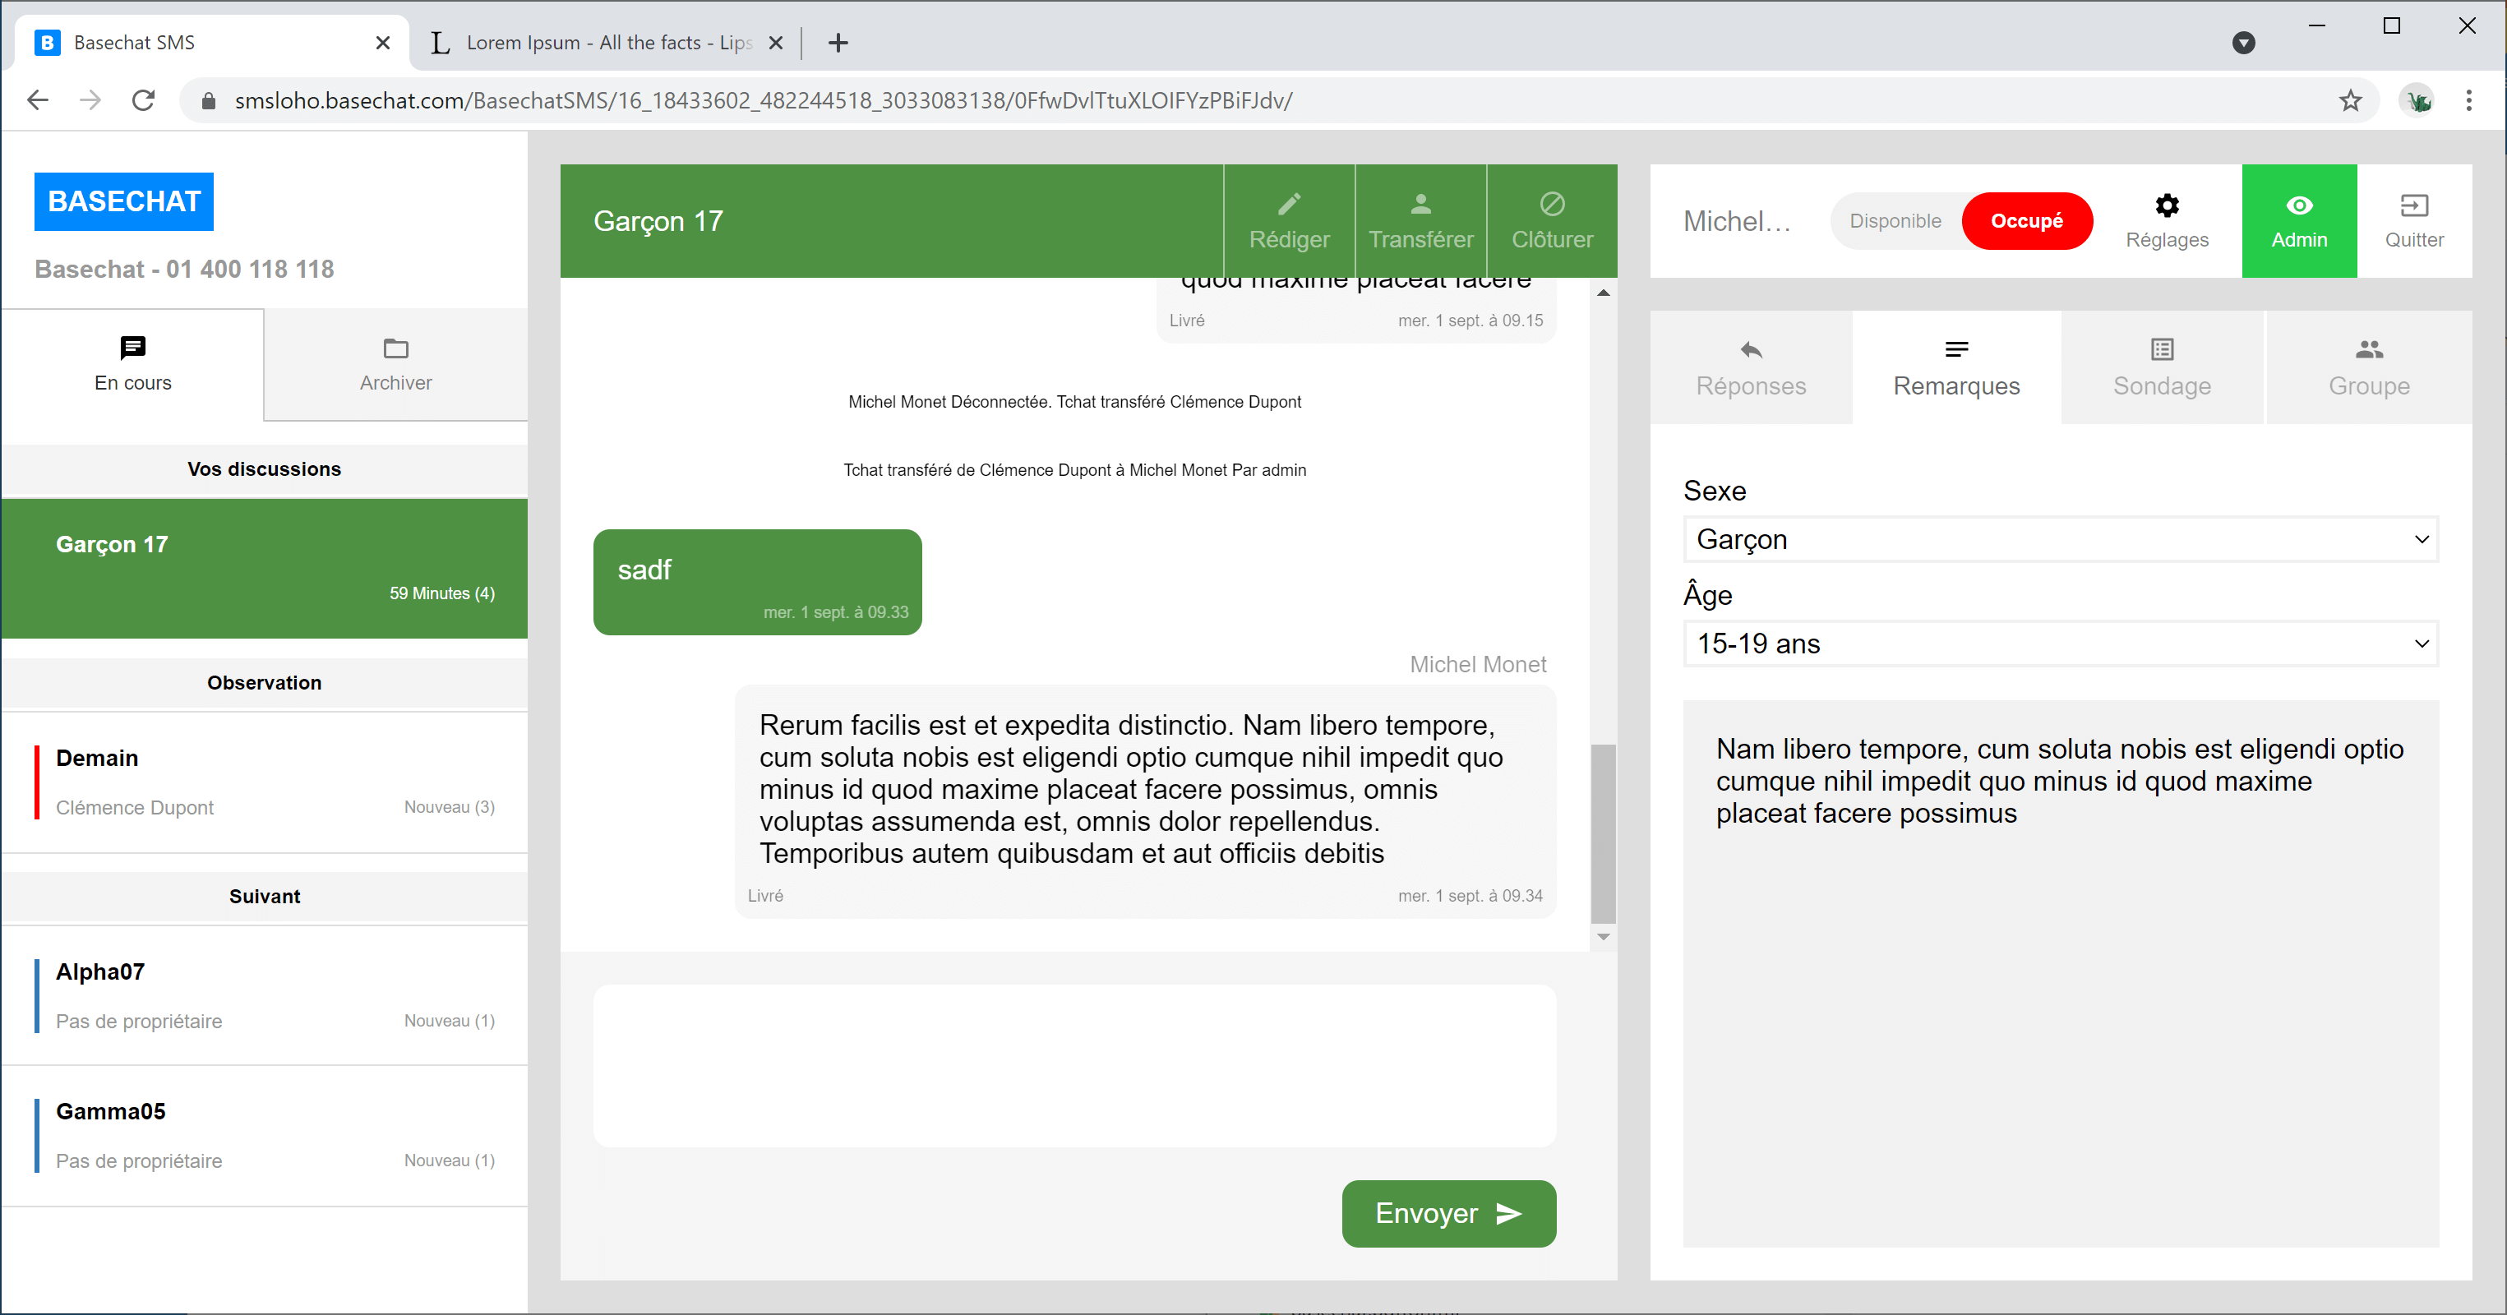Open Chrome profile dropdown arrow
The height and width of the screenshot is (1315, 2507).
point(2242,43)
